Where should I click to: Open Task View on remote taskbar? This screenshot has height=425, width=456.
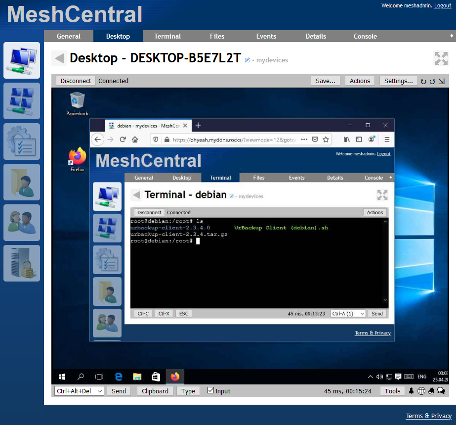click(99, 377)
